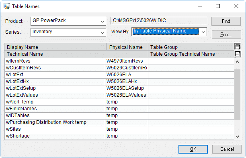246x158 pixels.
Task: Maximize the Table Names window
Action: [x=218, y=6]
